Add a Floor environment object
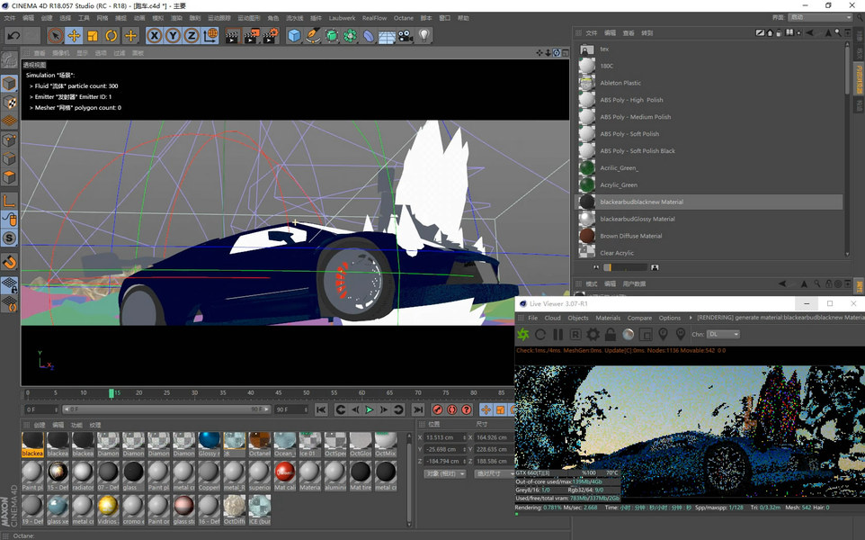Screen dimensions: 865x540 pos(387,36)
